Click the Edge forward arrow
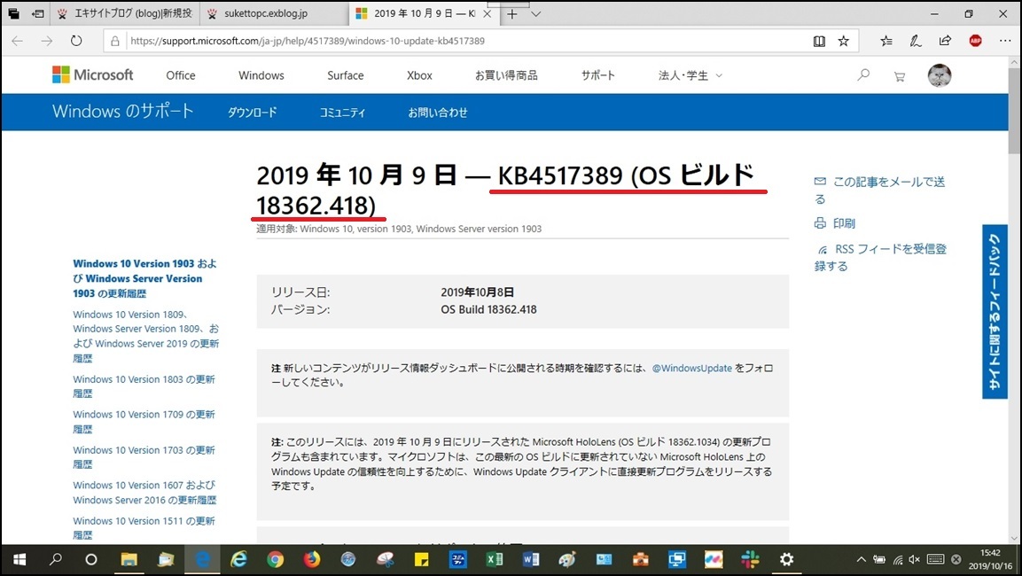The width and height of the screenshot is (1022, 576). pos(47,41)
